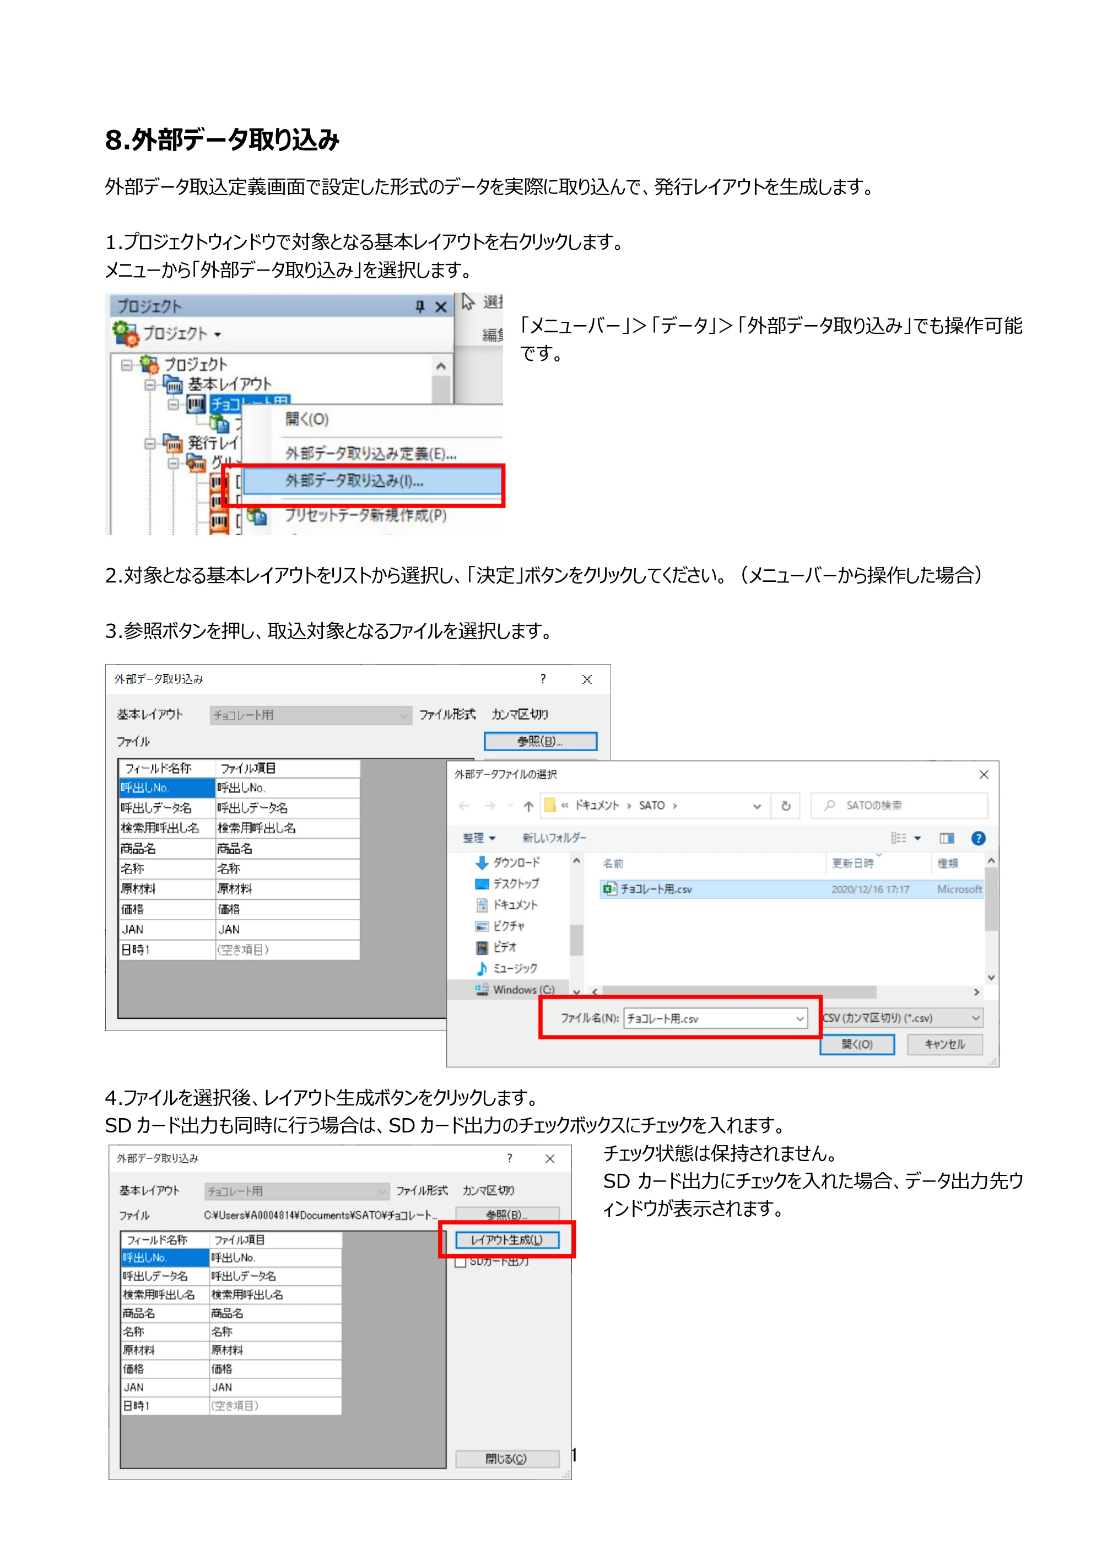Toggle the preview pane icon
The width and height of the screenshot is (1102, 1559).
(x=947, y=838)
